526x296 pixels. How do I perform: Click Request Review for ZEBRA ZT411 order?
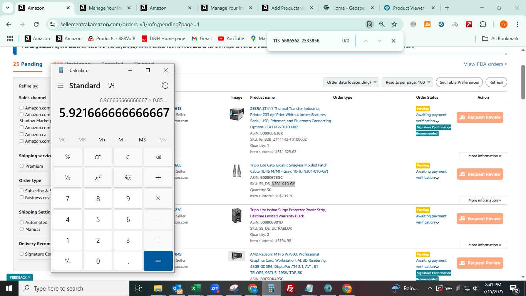pos(480,117)
